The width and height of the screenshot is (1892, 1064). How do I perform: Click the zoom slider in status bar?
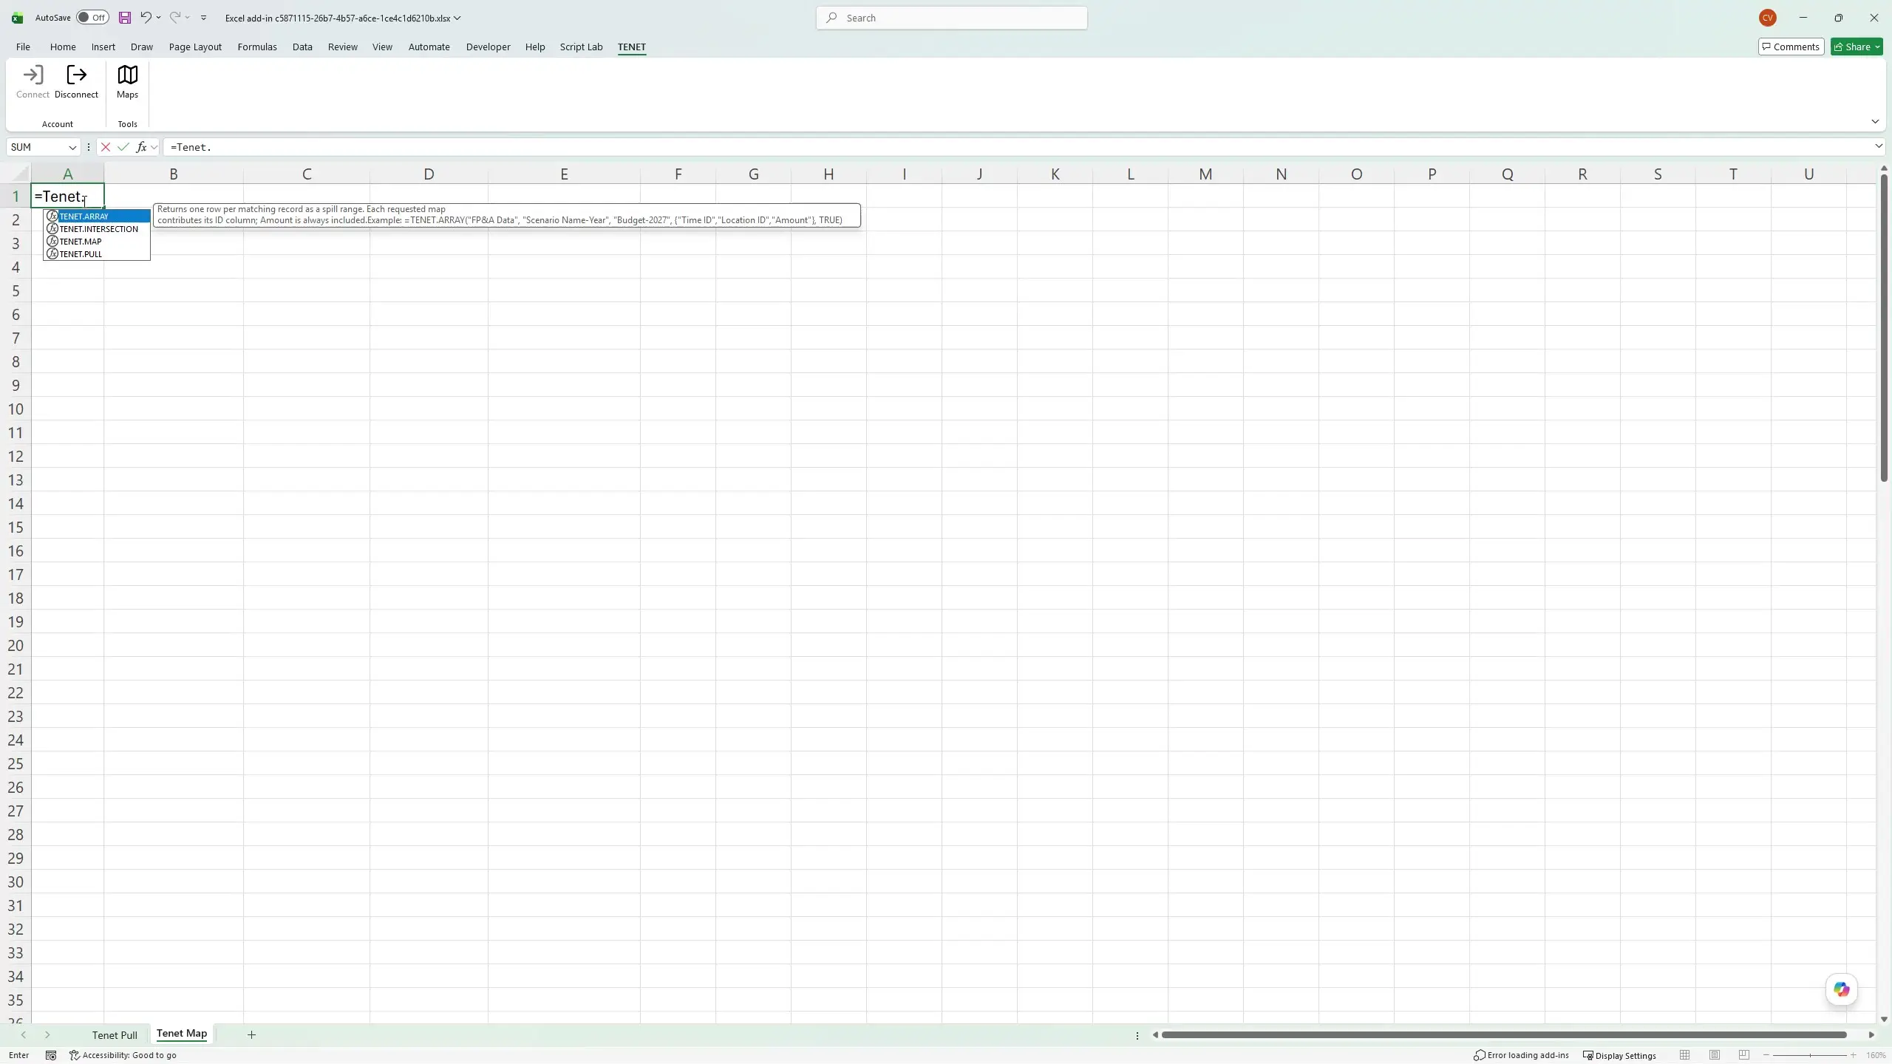coord(1809,1055)
